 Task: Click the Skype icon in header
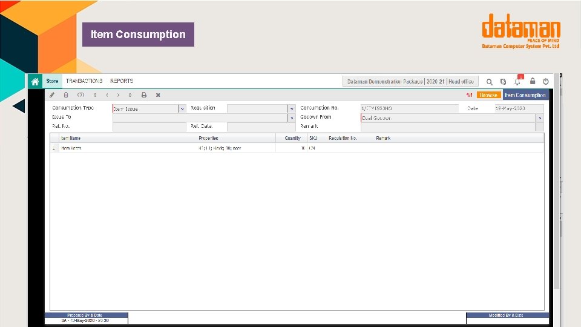503,82
